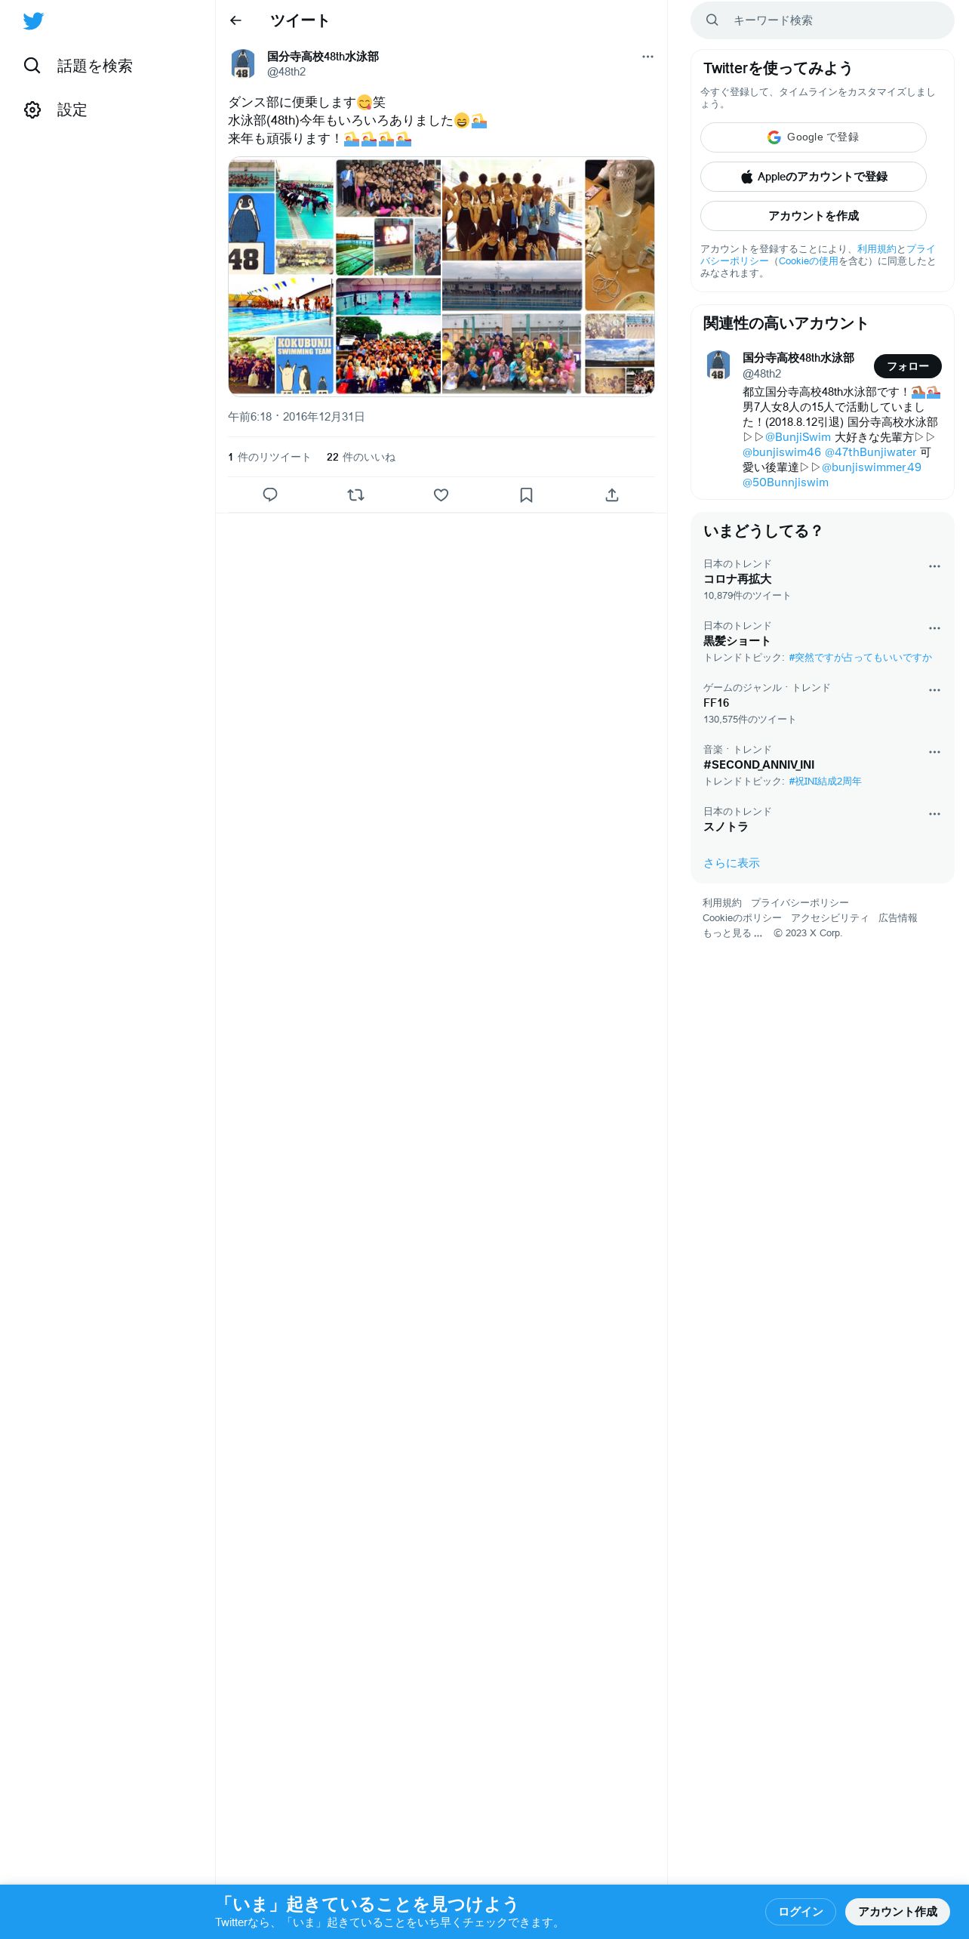This screenshot has width=969, height=1939.
Task: Click the timestamp 午前6:18 2016年12月31日
Action: (x=297, y=417)
